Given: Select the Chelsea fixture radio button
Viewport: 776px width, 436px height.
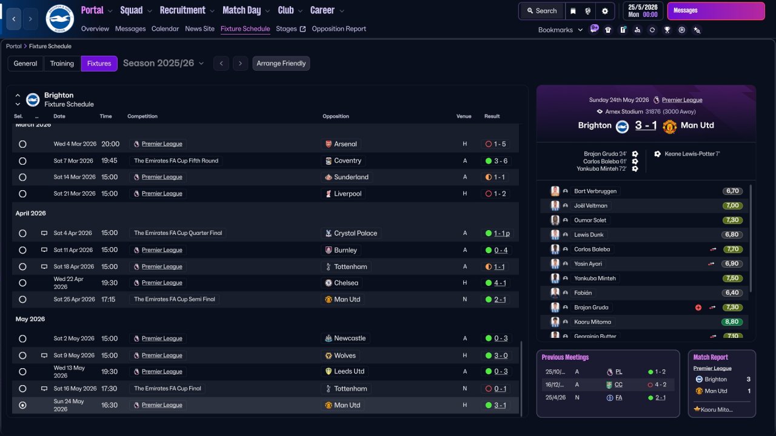Looking at the screenshot, I should [x=22, y=283].
